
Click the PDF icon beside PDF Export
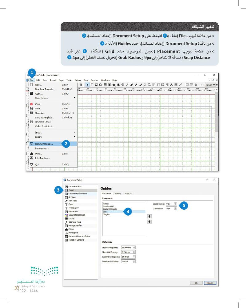click(x=66, y=233)
